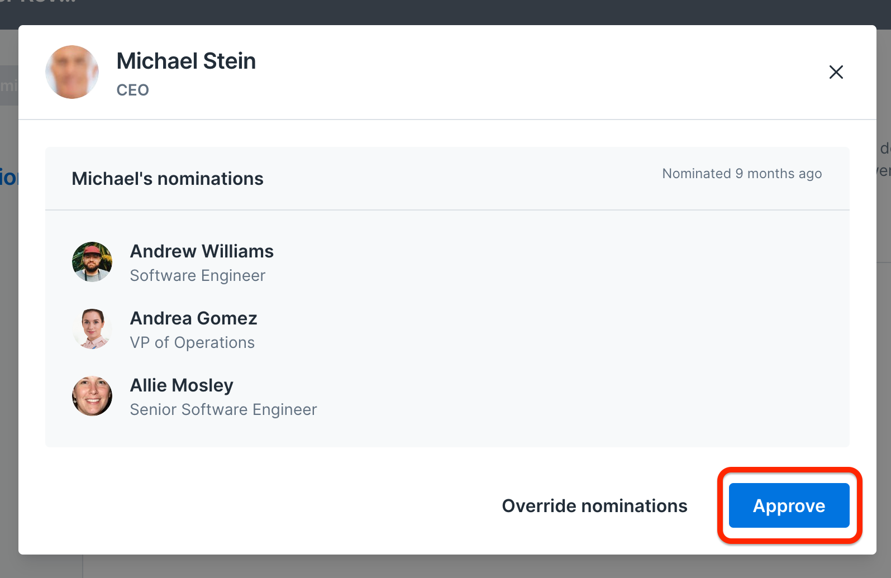Click Andrea Gomez's avatar photo
The height and width of the screenshot is (578, 891).
tap(92, 329)
